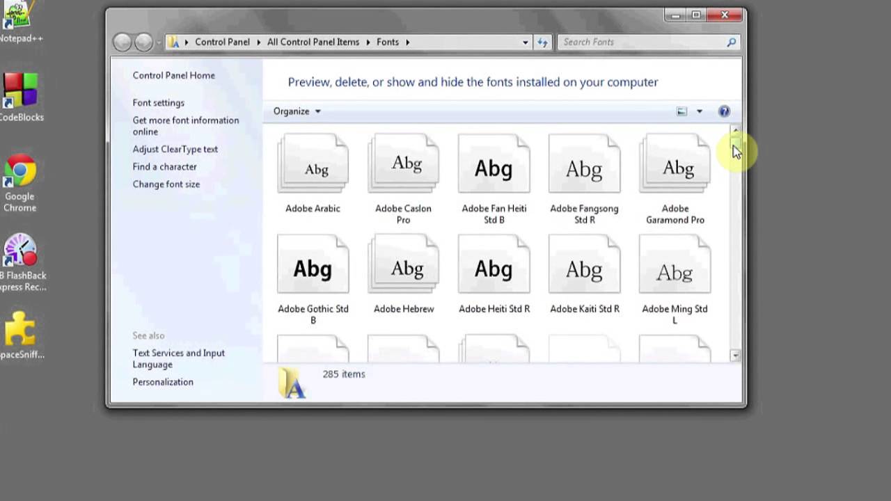Expand the view options dropdown arrow
This screenshot has height=501, width=891.
point(700,111)
